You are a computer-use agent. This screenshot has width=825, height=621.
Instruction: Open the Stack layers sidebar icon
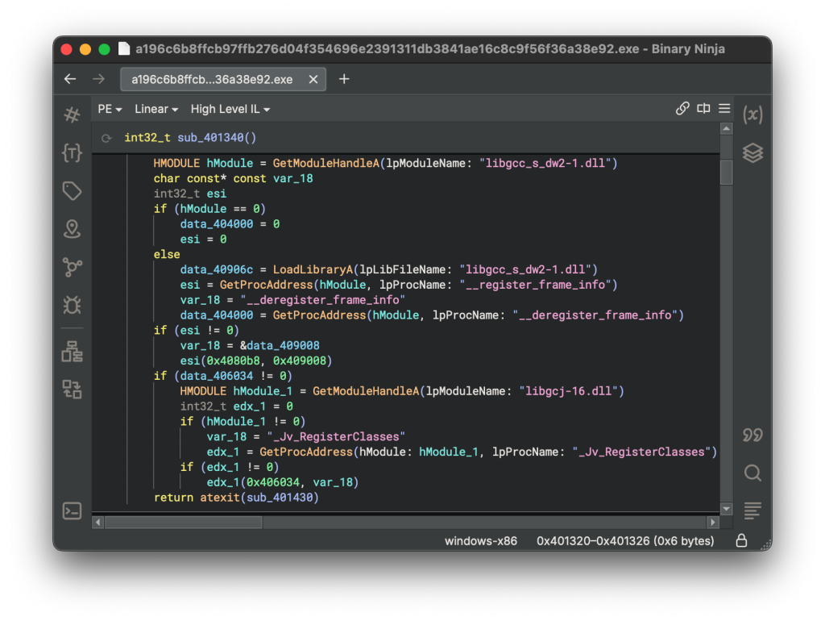click(752, 152)
